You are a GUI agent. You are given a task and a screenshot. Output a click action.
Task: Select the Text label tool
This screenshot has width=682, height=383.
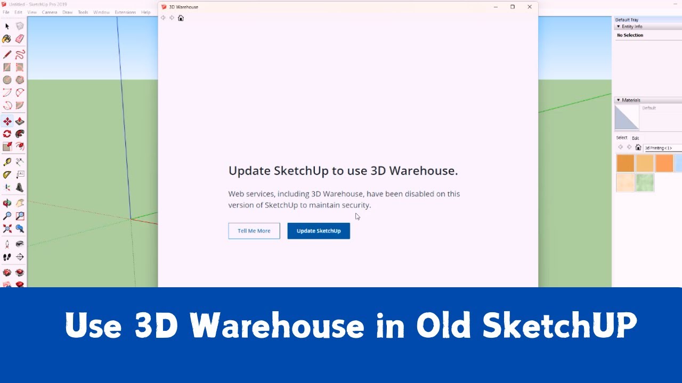click(20, 174)
